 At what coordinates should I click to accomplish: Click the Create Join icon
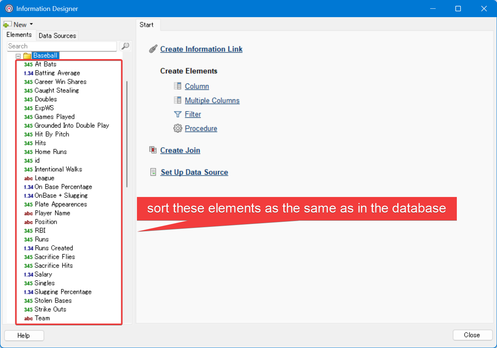point(153,150)
